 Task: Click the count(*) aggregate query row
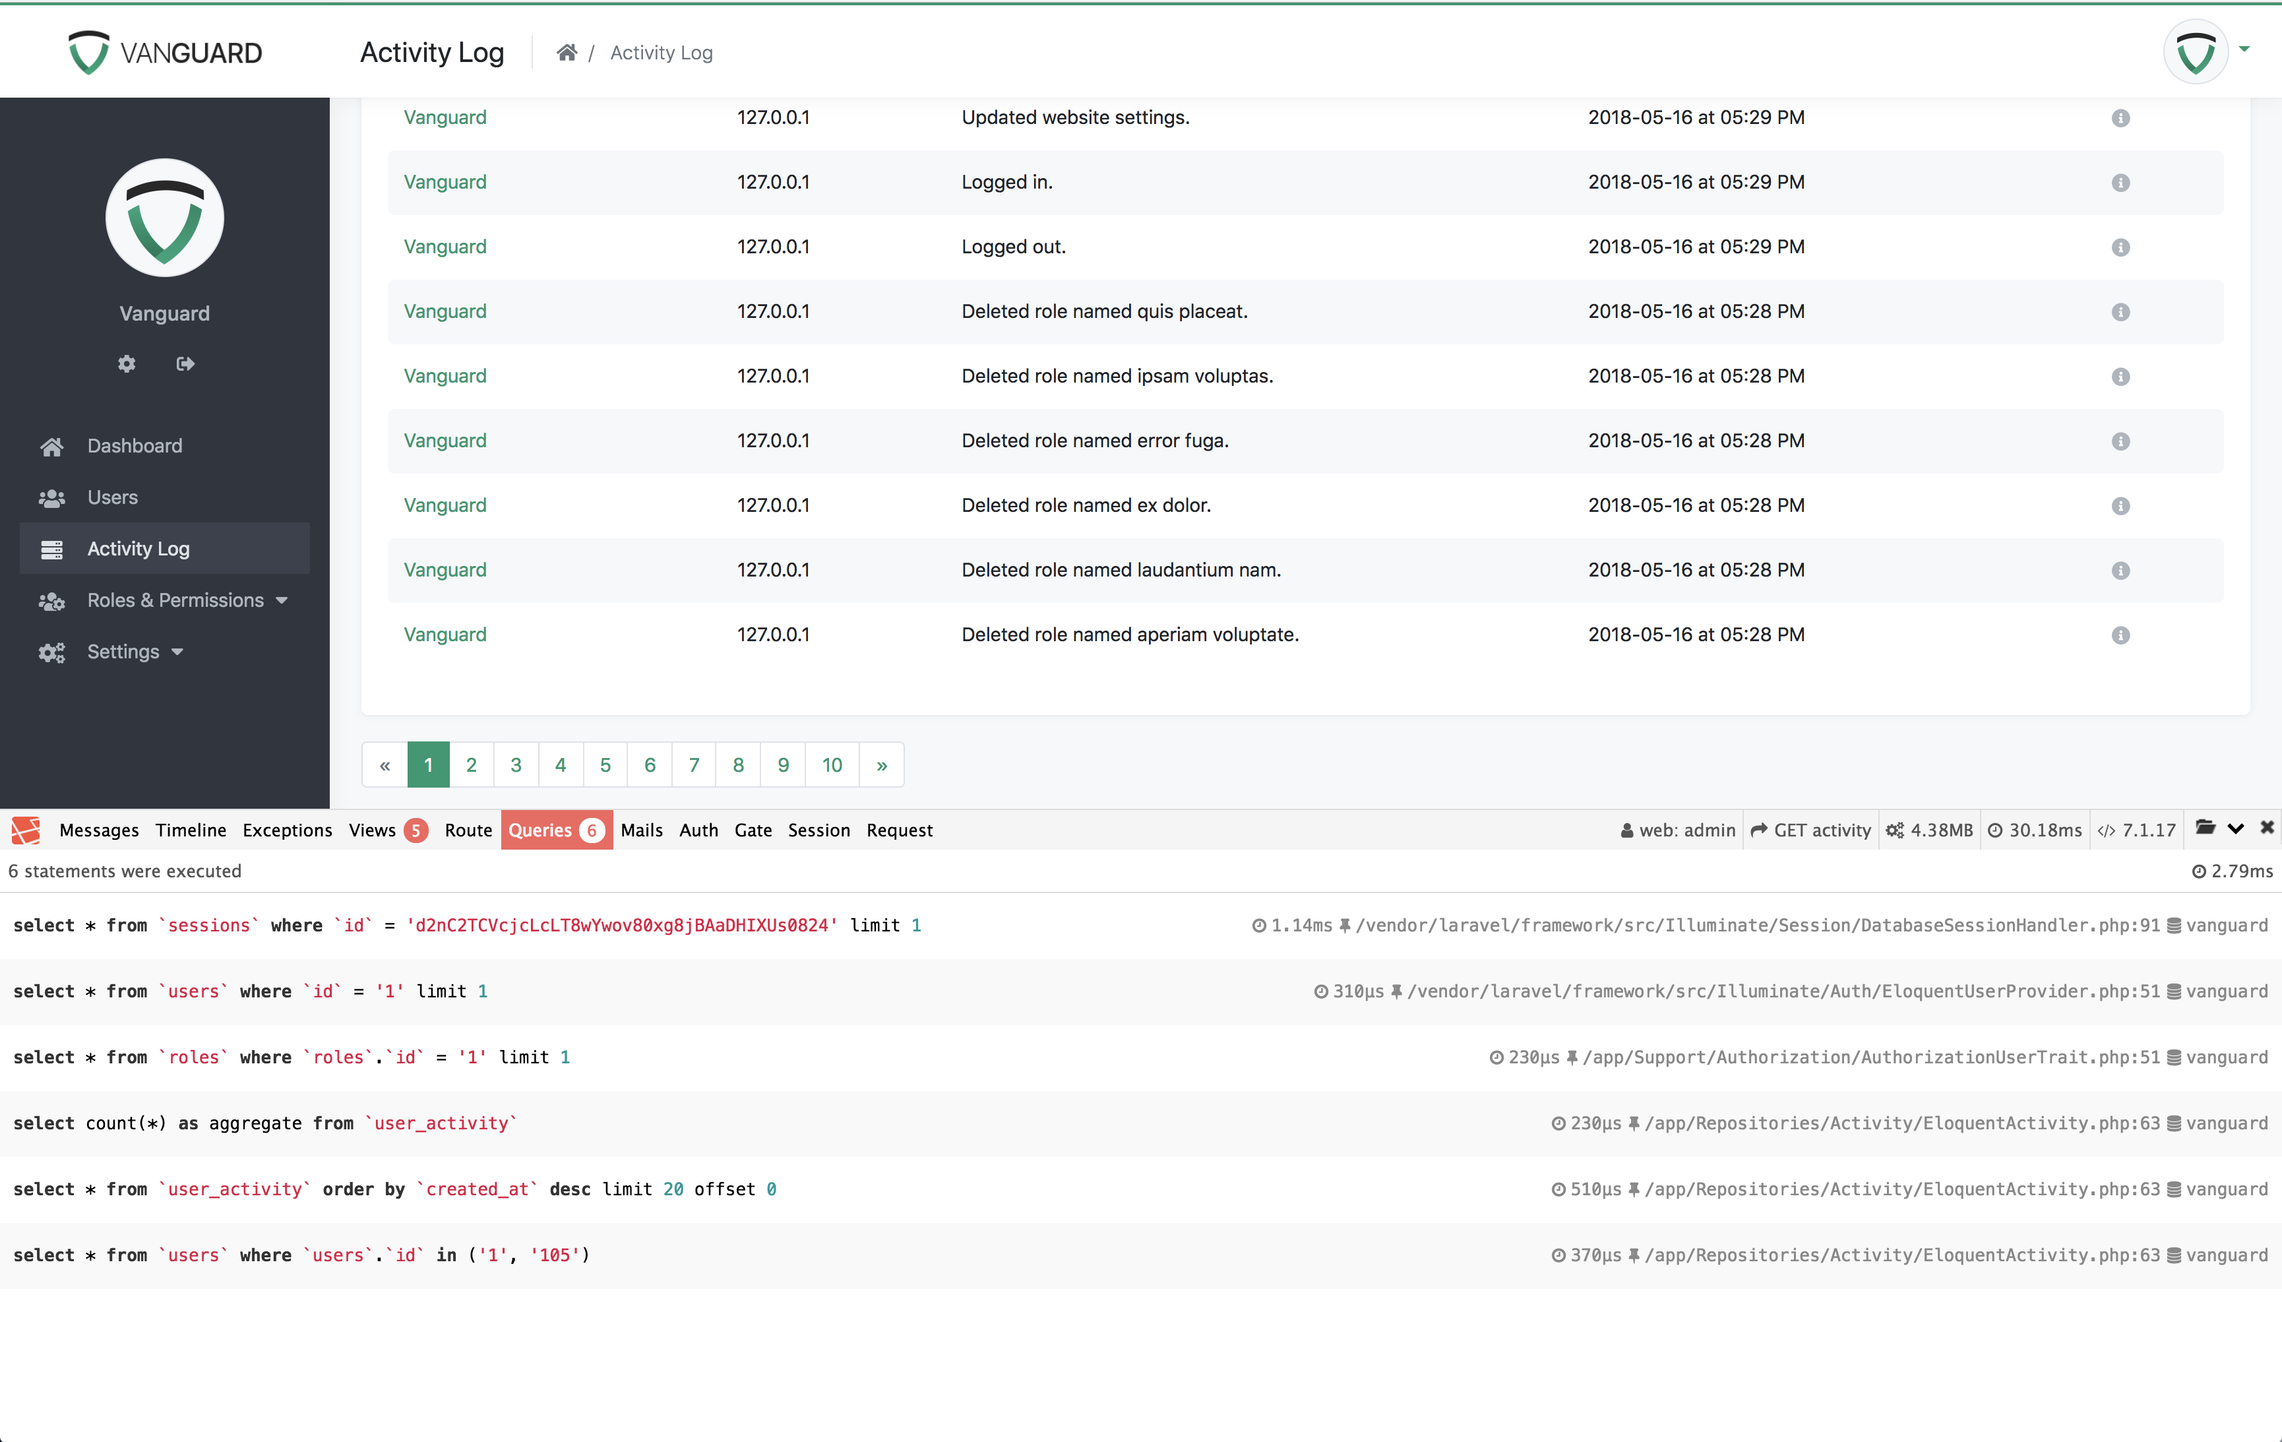pos(1140,1123)
